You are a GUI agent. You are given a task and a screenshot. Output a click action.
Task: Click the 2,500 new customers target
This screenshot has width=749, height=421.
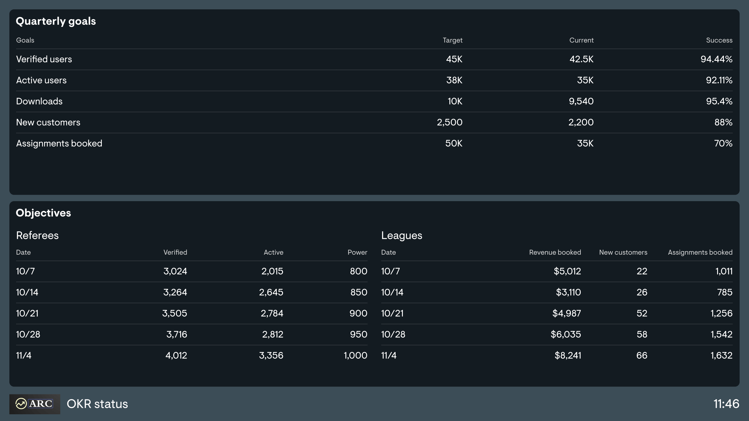(449, 122)
